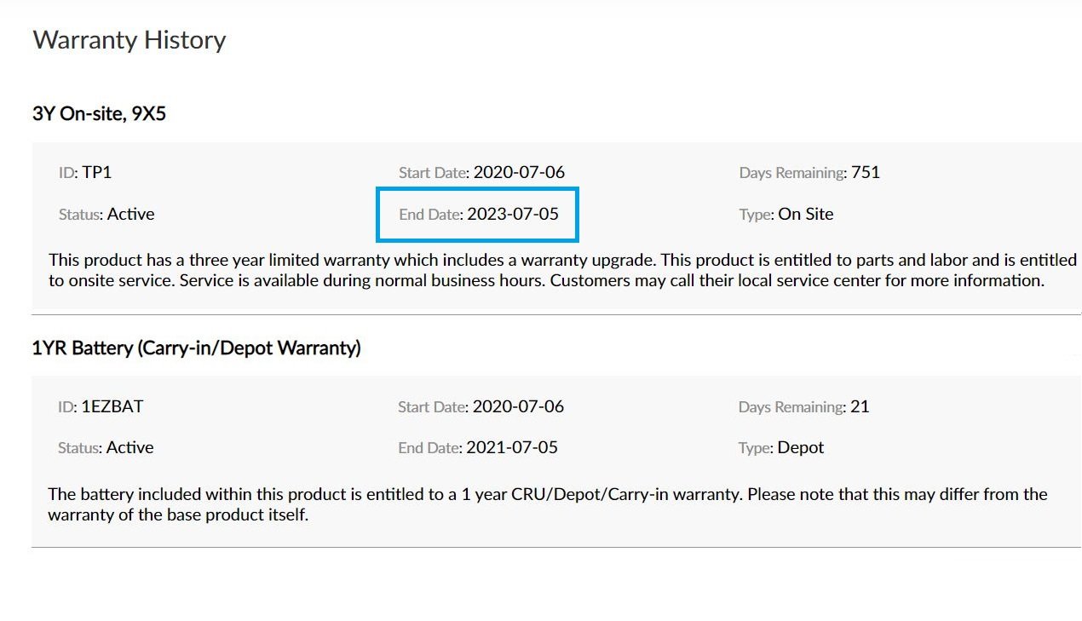Click the highlighted End Date 2023-07-05 box
This screenshot has height=621, width=1082.
pos(478,215)
